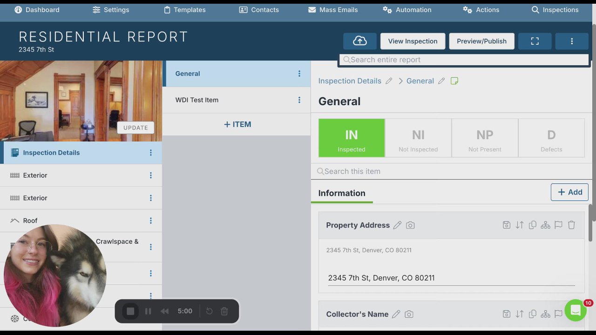Click the cloud upload sync icon
Screen dimensions: 596x335
point(360,41)
